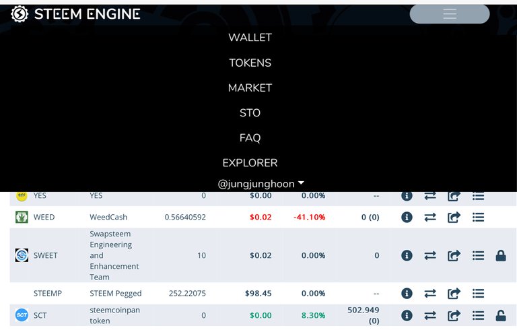Open the WALLET menu item
517x330 pixels.
point(250,38)
